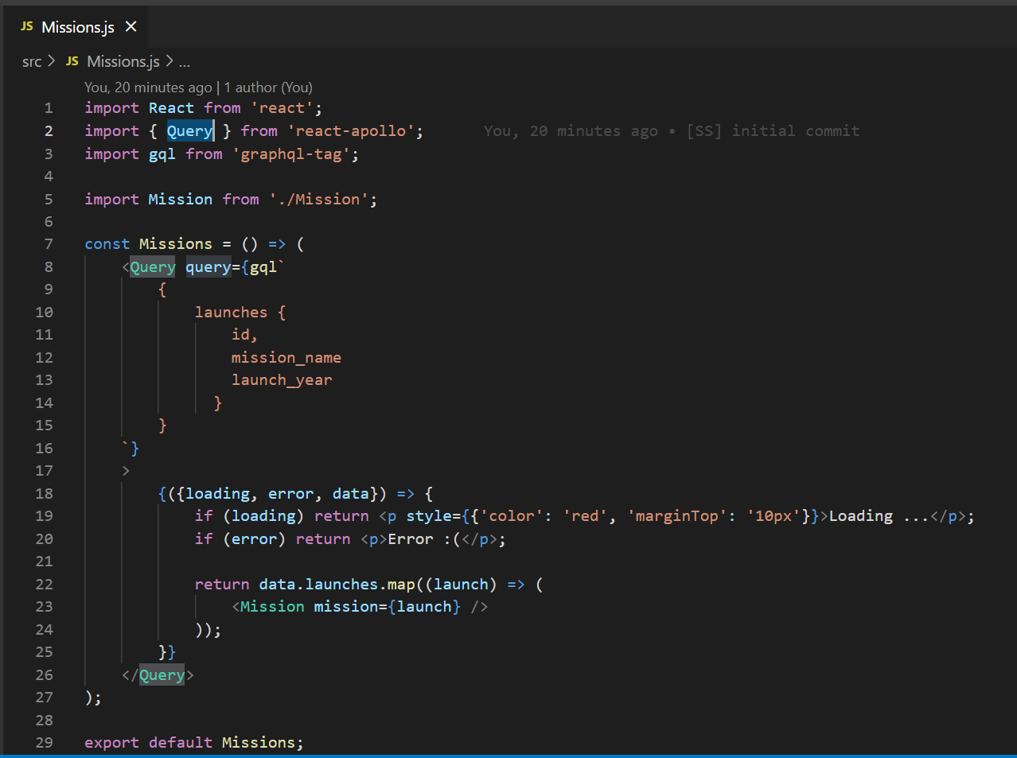Expand the Missions.js breadcrumb symbols list
This screenshot has height=758, width=1017.
123,61
